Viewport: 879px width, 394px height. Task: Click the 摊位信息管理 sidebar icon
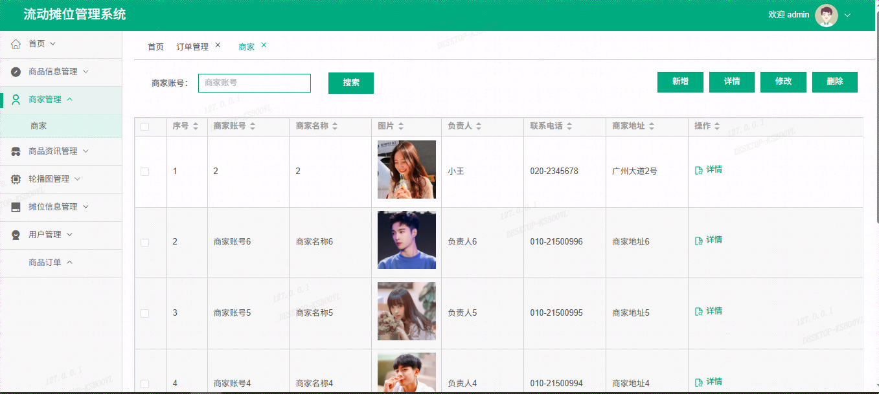(x=16, y=207)
